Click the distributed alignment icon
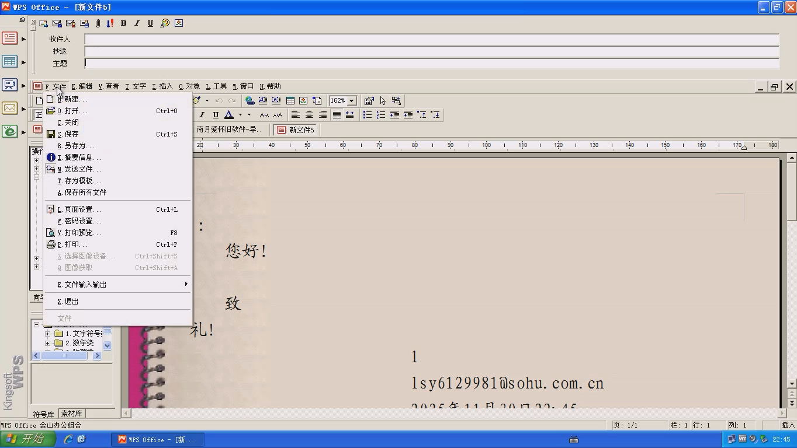 point(349,115)
